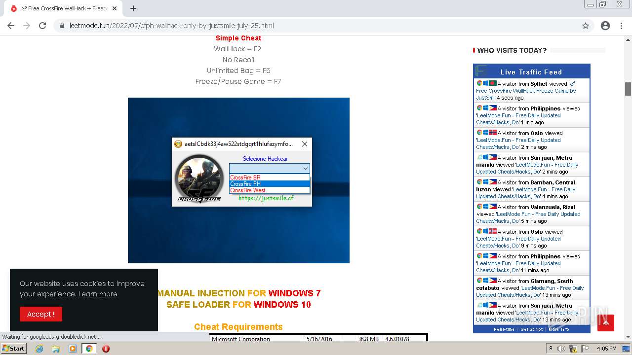Image resolution: width=632 pixels, height=355 pixels.
Task: Click the browser forward arrow
Action: [27, 26]
